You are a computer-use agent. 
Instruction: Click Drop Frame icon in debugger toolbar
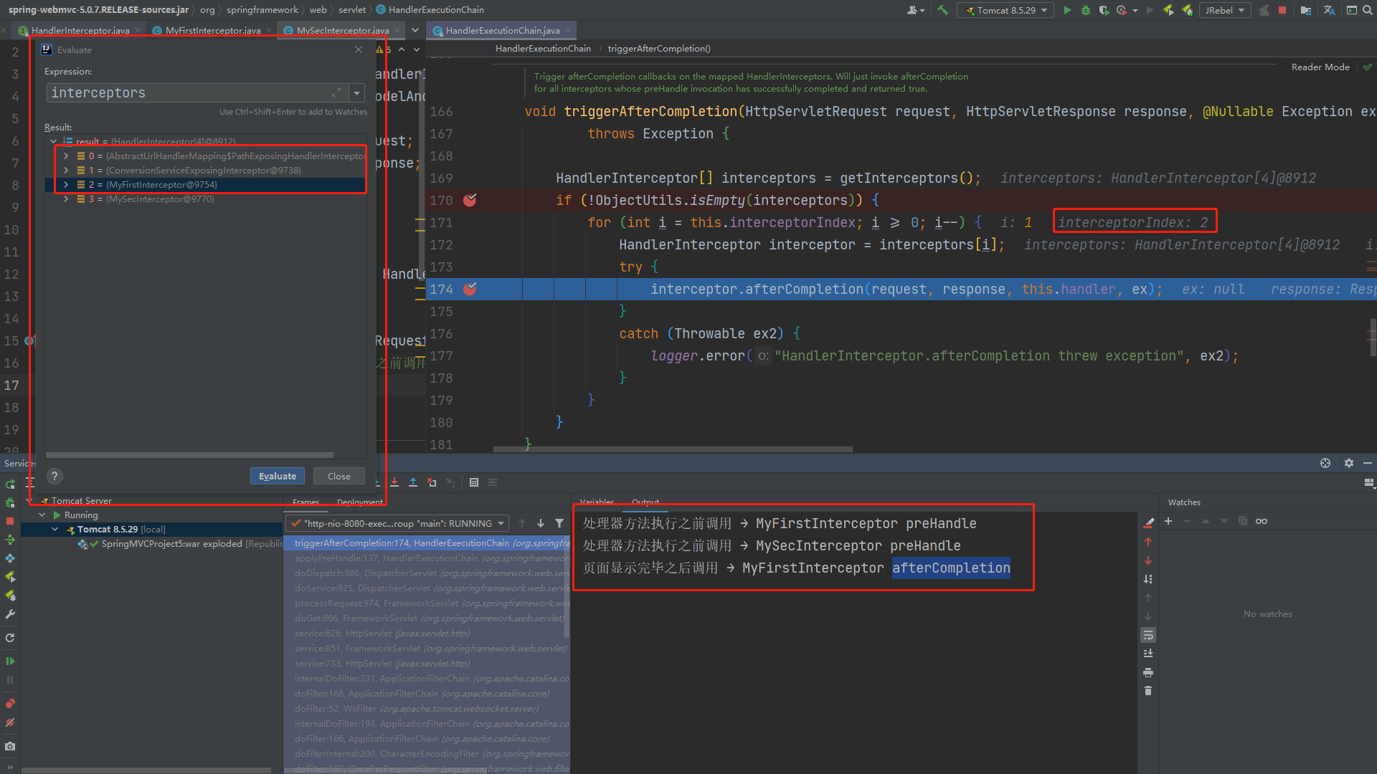pyautogui.click(x=432, y=482)
